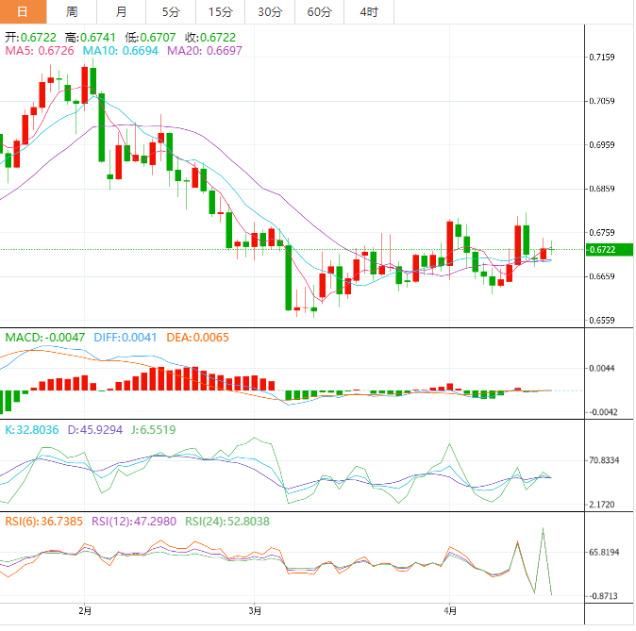This screenshot has height=631, width=636.
Task: Switch to the 4时 interval tab
Action: pos(369,12)
